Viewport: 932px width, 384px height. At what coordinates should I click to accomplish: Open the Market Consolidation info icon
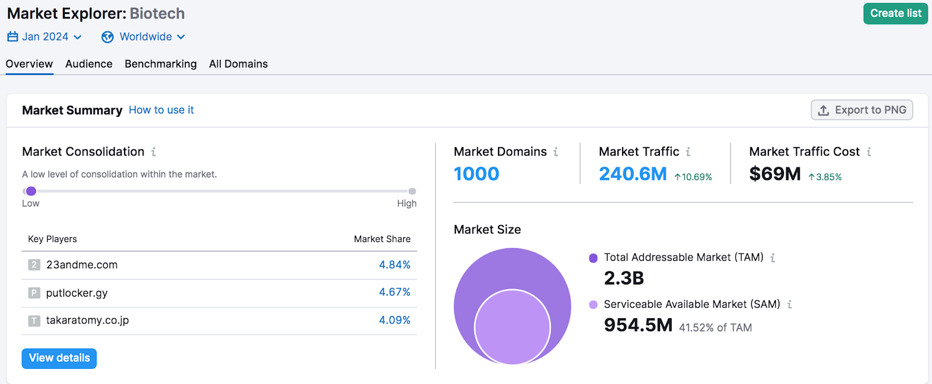click(154, 152)
